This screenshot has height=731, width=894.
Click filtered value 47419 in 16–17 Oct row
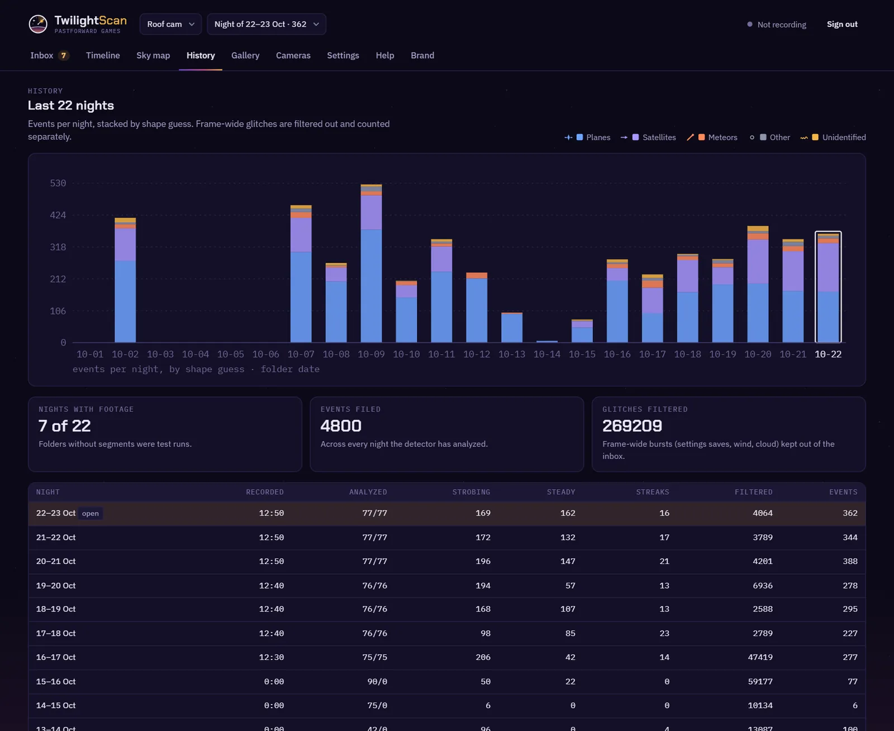760,657
